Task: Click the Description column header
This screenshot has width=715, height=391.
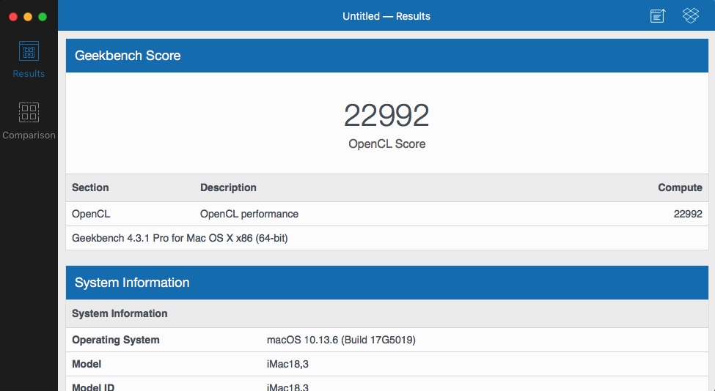Action: coord(228,187)
